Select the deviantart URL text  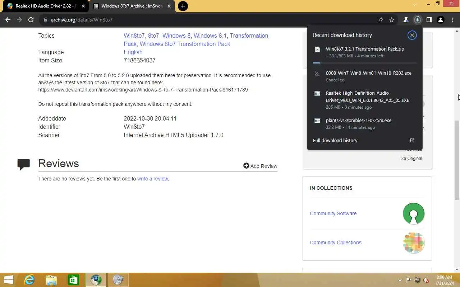pyautogui.click(x=143, y=90)
